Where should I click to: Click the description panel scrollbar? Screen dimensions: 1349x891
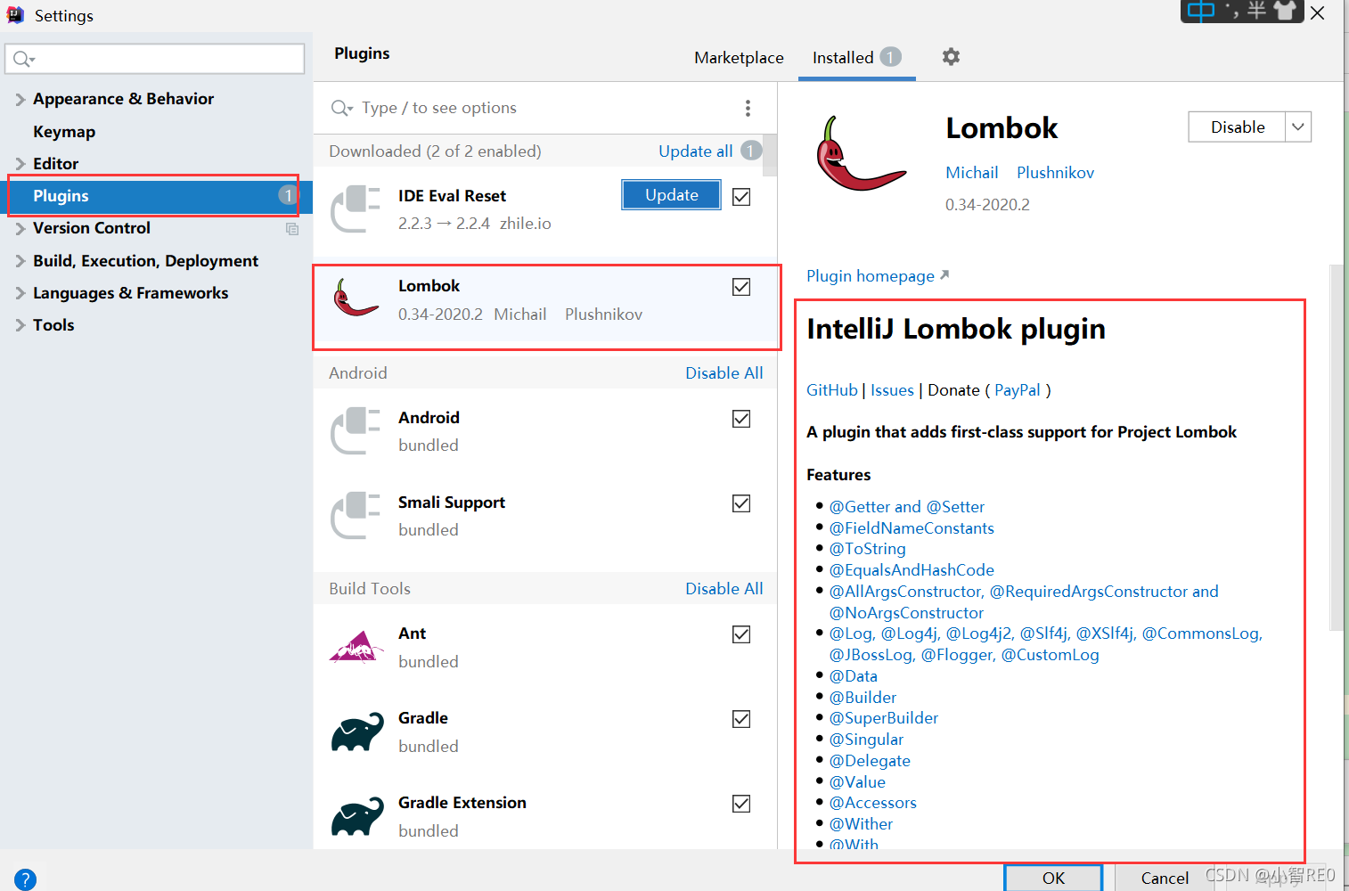tap(1336, 447)
